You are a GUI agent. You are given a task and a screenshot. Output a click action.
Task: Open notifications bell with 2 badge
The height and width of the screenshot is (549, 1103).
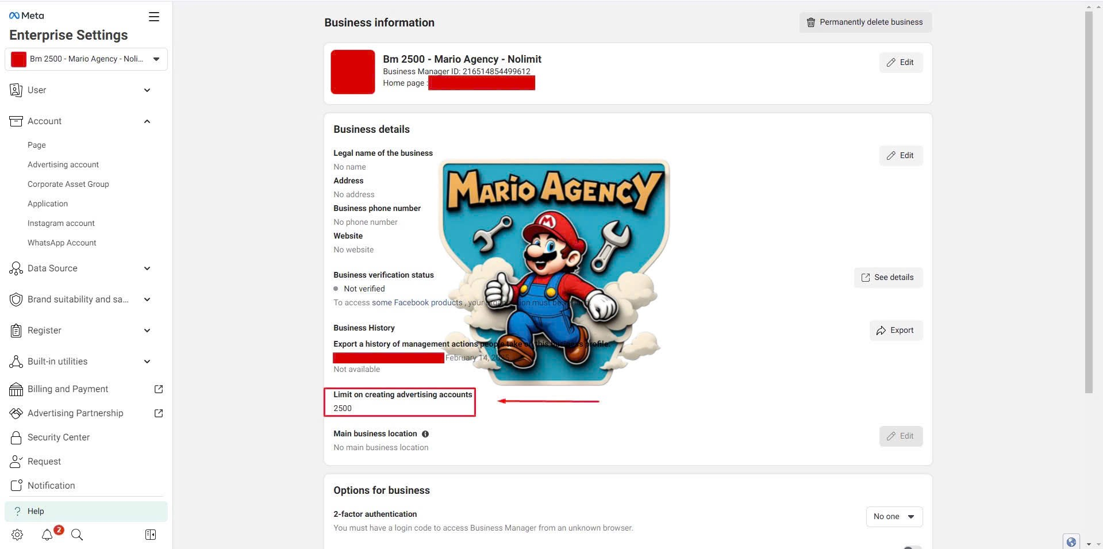pyautogui.click(x=48, y=535)
